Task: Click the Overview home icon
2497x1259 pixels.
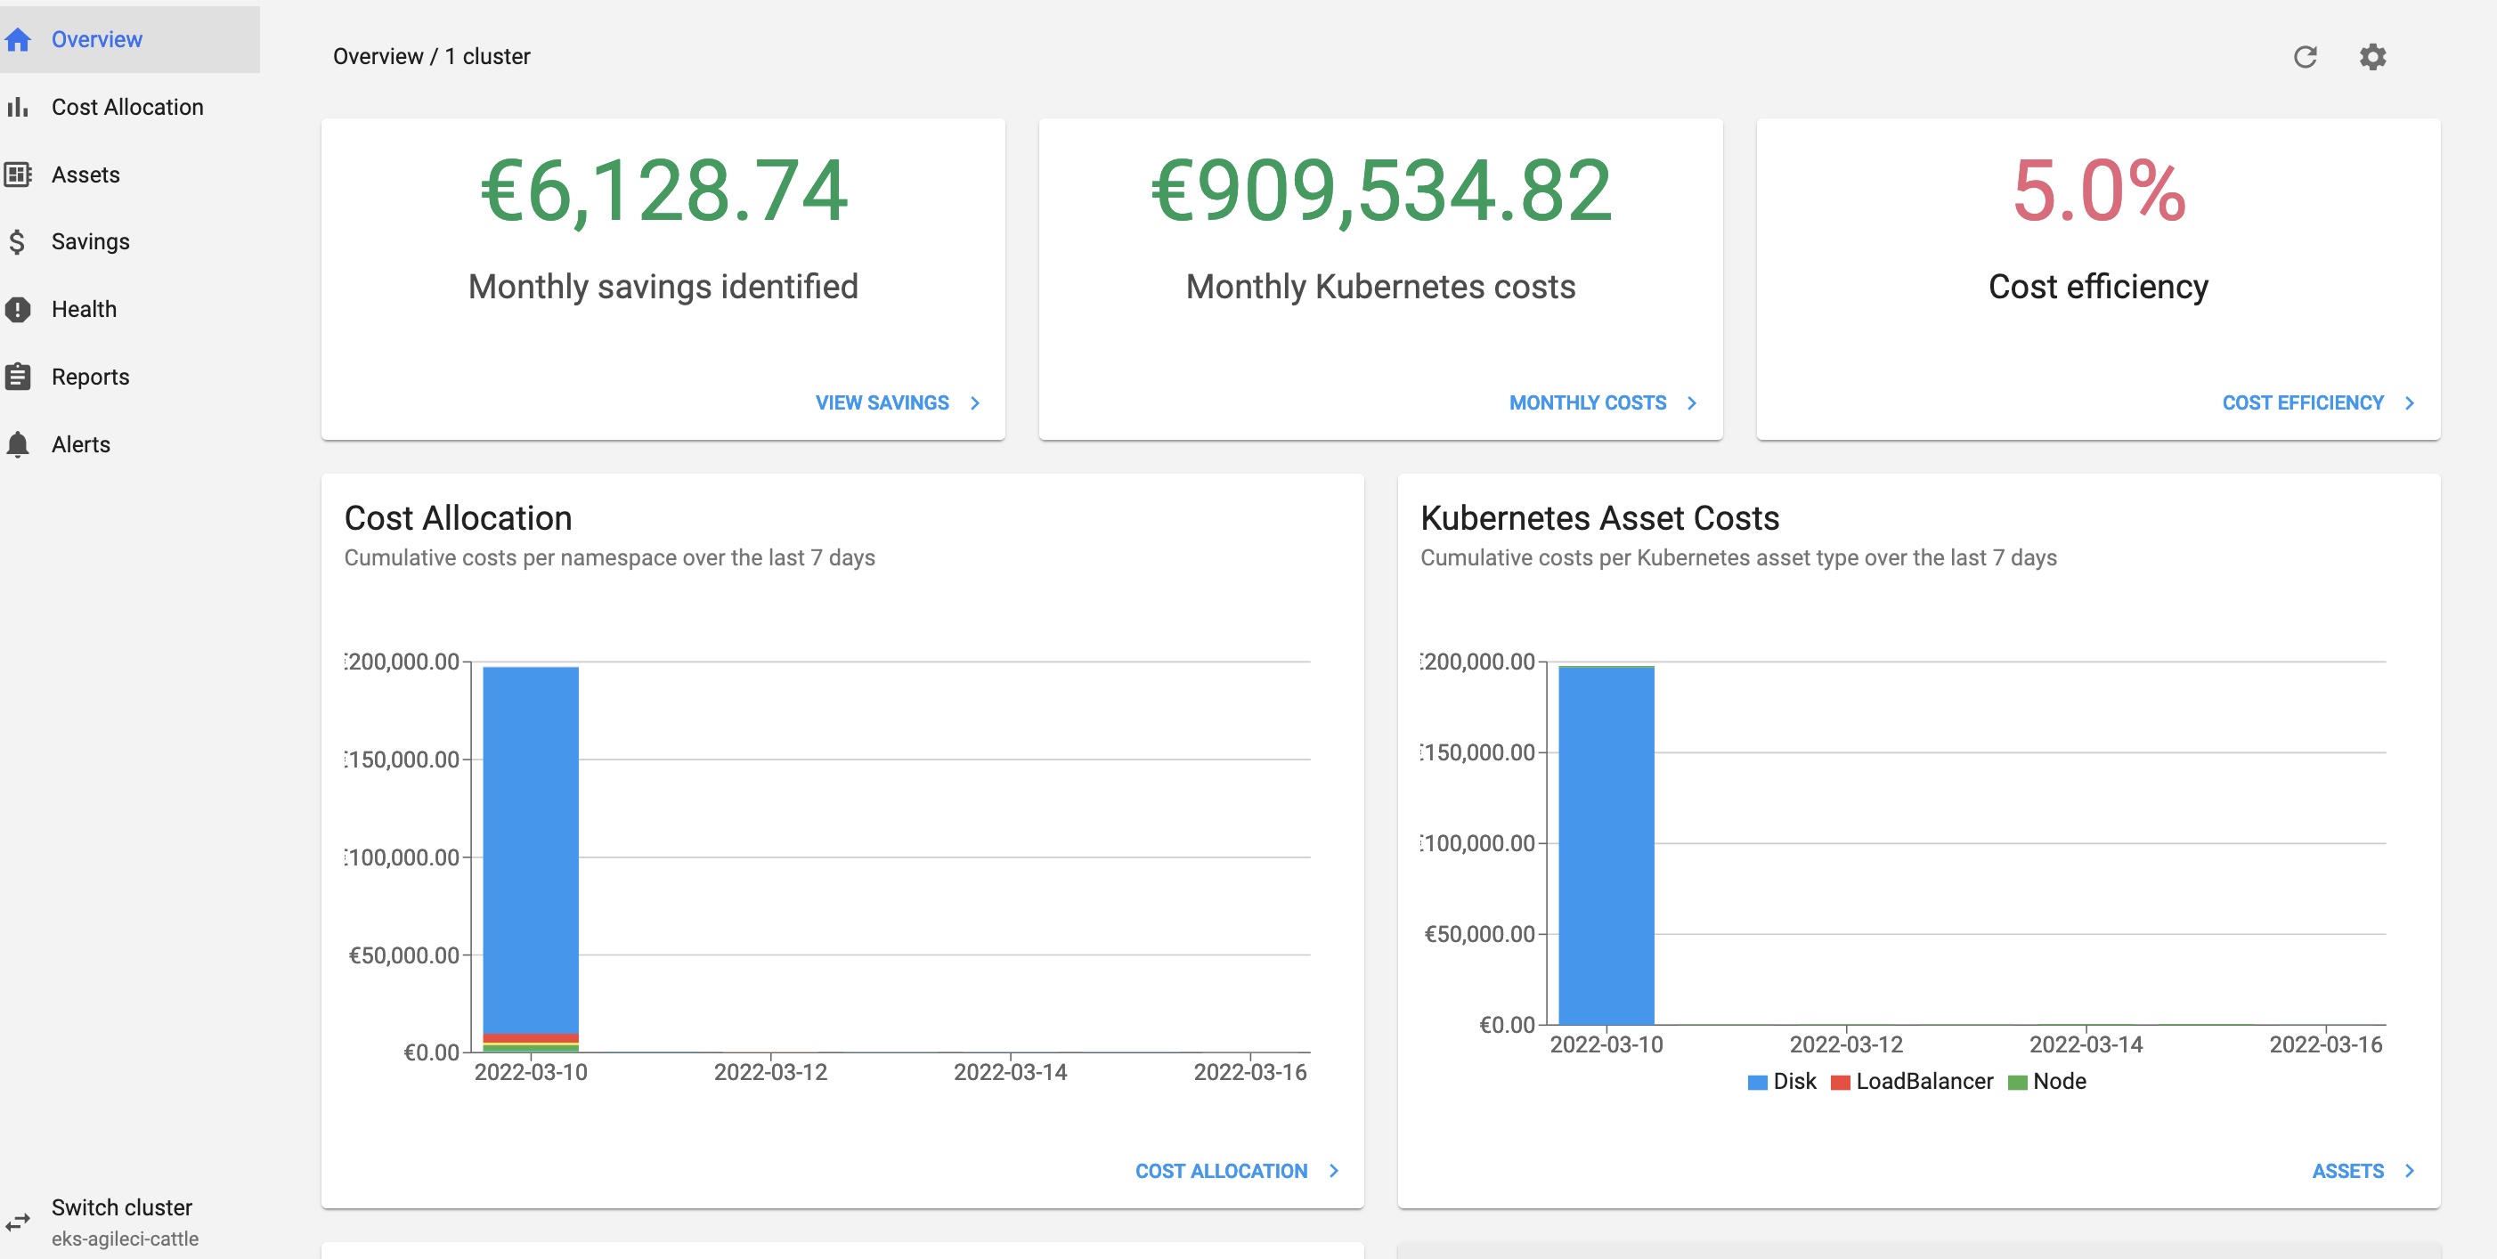Action: [19, 40]
